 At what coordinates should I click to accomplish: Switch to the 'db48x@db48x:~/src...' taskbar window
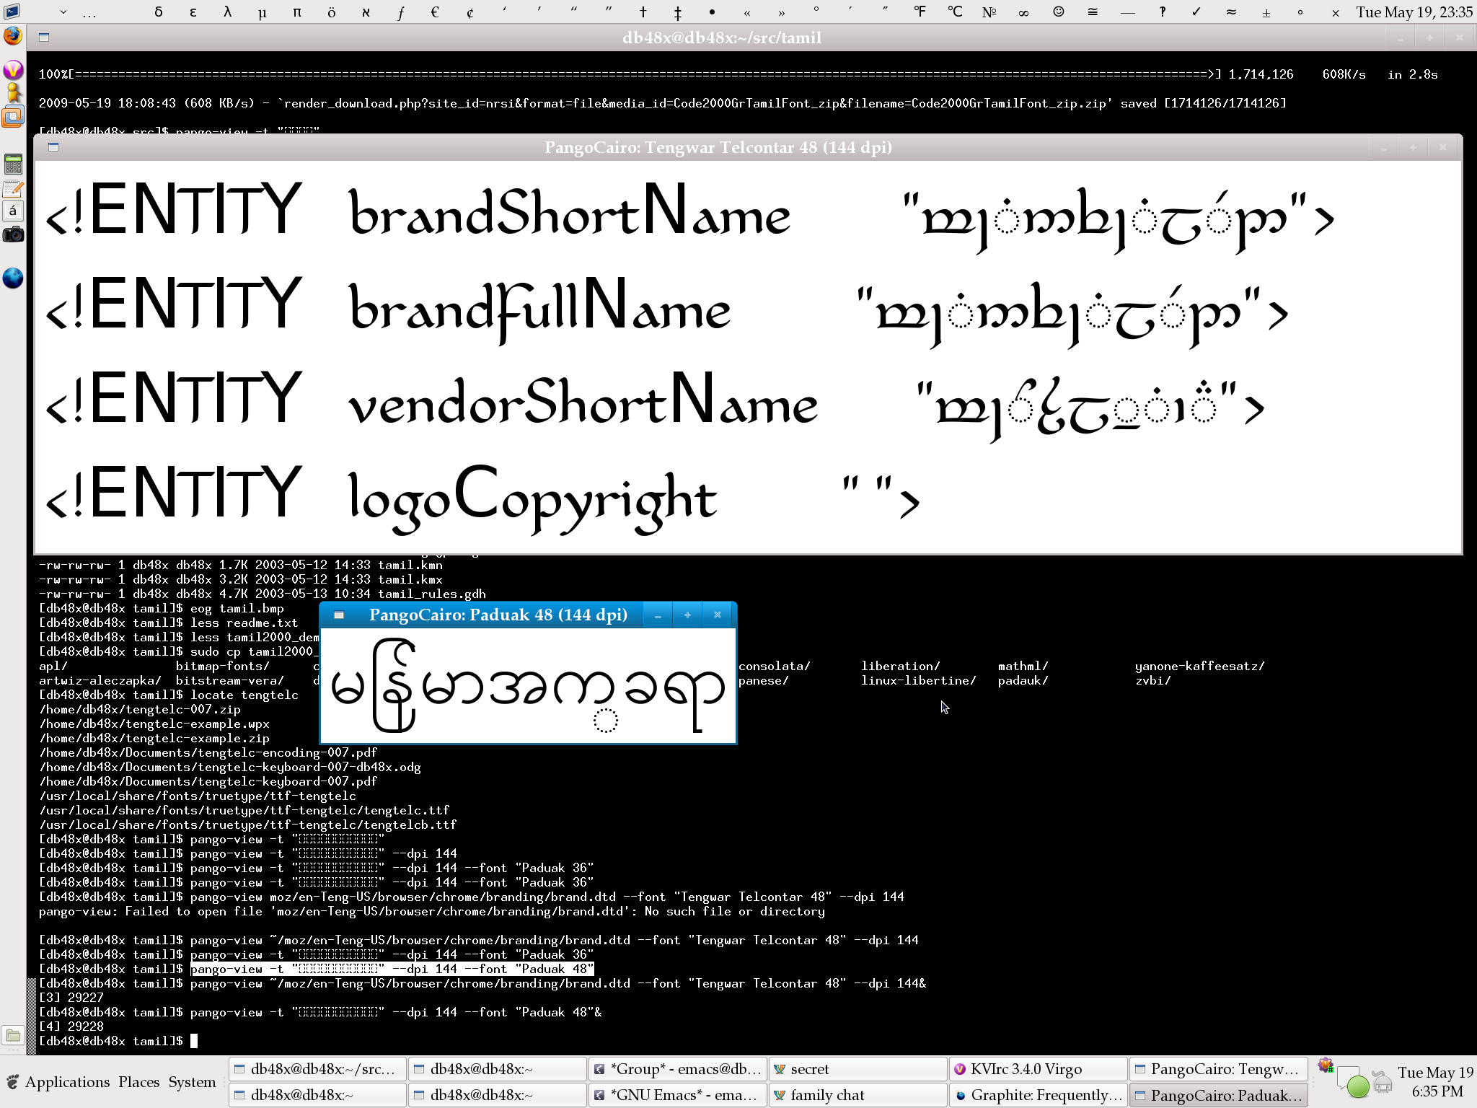pyautogui.click(x=317, y=1069)
